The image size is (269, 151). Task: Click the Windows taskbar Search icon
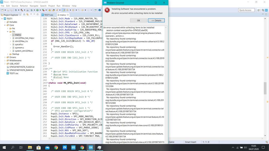coord(13,148)
